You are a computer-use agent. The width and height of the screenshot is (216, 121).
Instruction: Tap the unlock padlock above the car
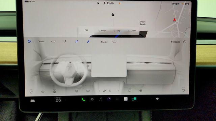(113, 14)
